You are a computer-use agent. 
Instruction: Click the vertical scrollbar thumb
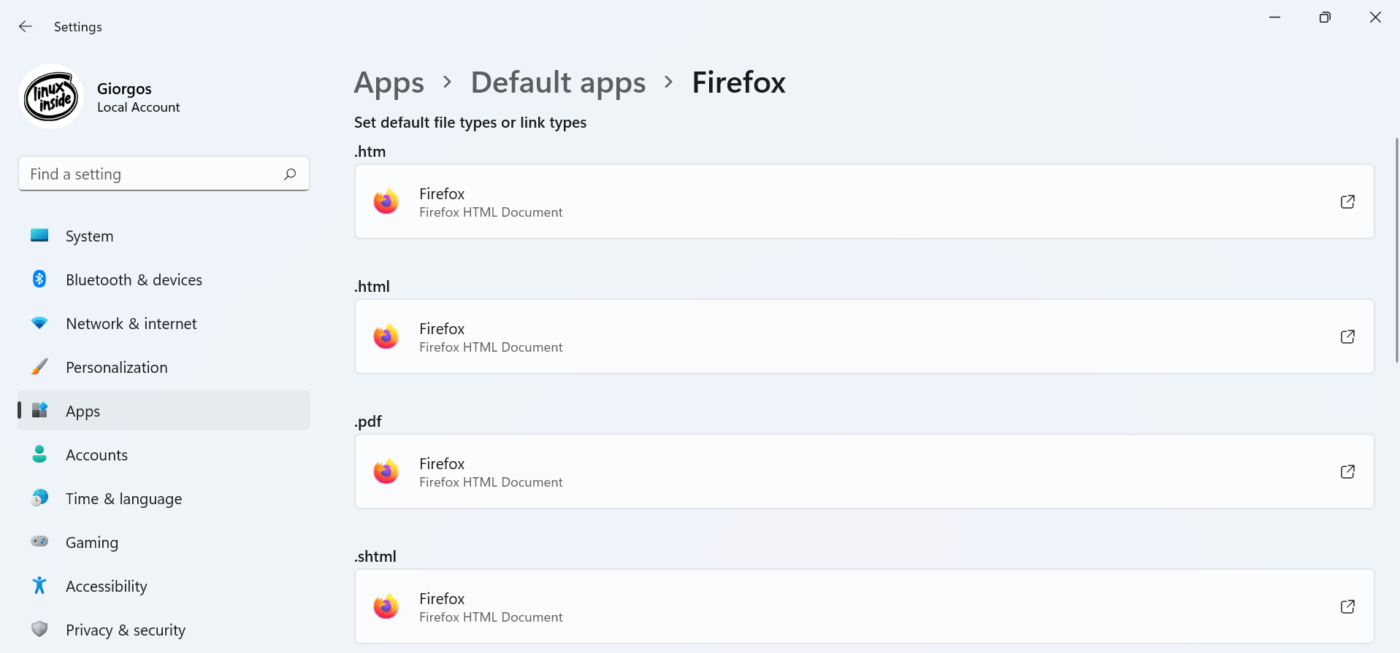[1396, 250]
